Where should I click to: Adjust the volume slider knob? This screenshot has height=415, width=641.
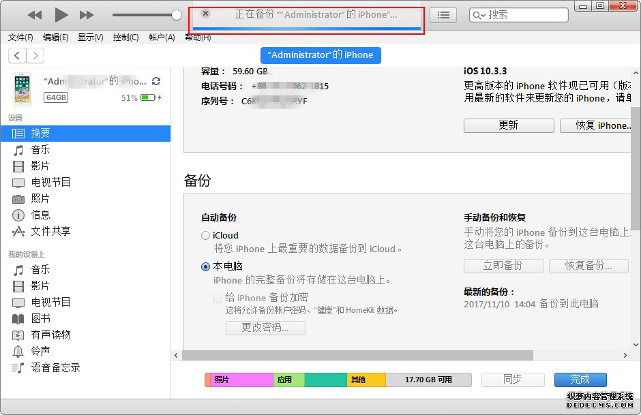[176, 15]
